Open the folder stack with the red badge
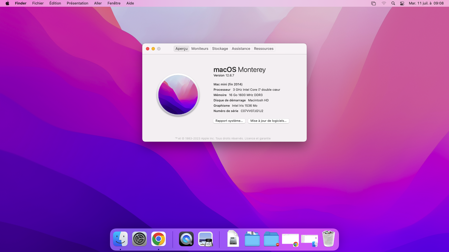Screen dimensions: 449x252 click(x=271, y=239)
